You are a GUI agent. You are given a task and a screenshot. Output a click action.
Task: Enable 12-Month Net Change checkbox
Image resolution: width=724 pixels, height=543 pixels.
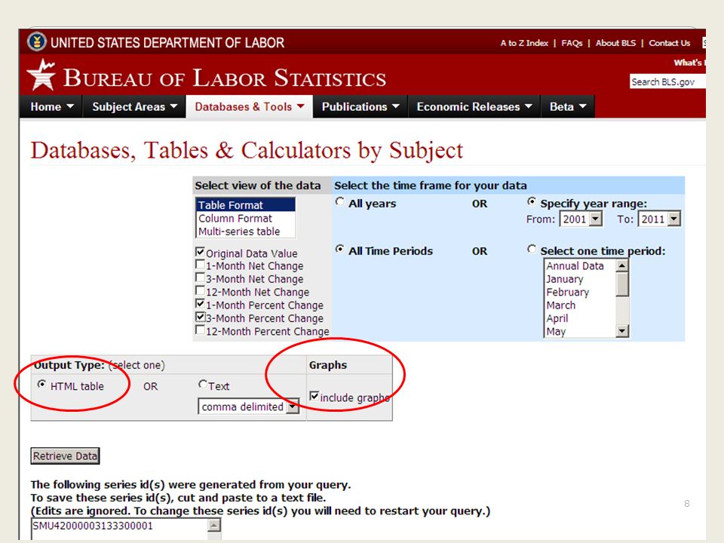(x=200, y=290)
